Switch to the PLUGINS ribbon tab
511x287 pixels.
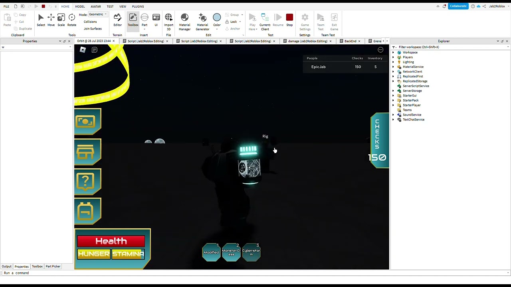pyautogui.click(x=138, y=6)
